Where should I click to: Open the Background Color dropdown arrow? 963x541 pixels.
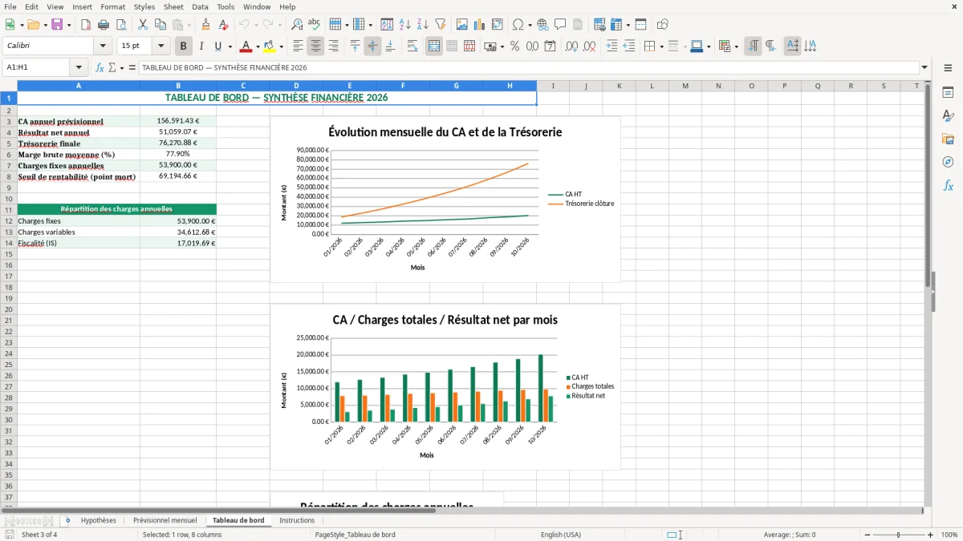[282, 46]
